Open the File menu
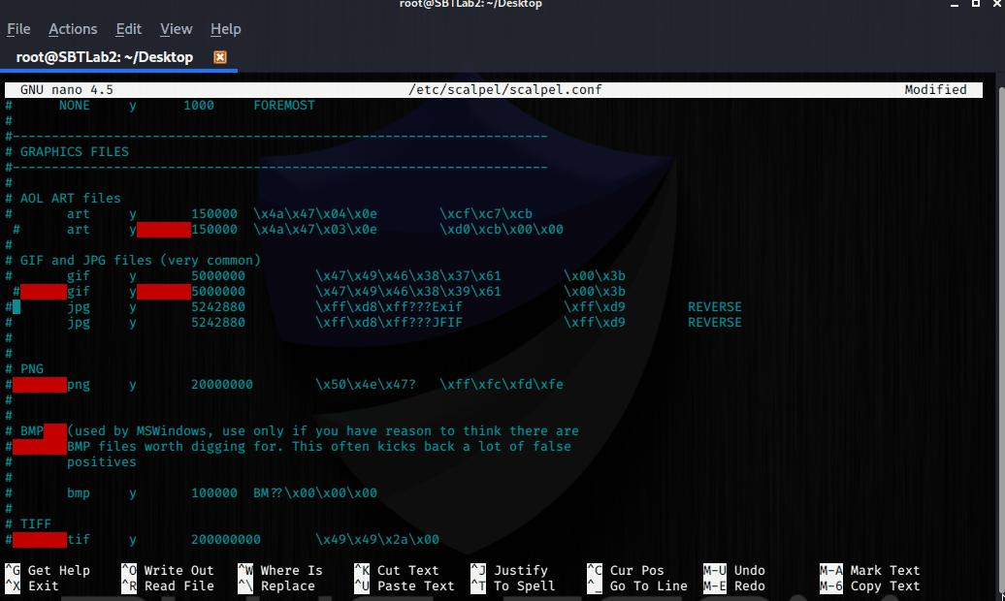1005x601 pixels. pos(18,29)
